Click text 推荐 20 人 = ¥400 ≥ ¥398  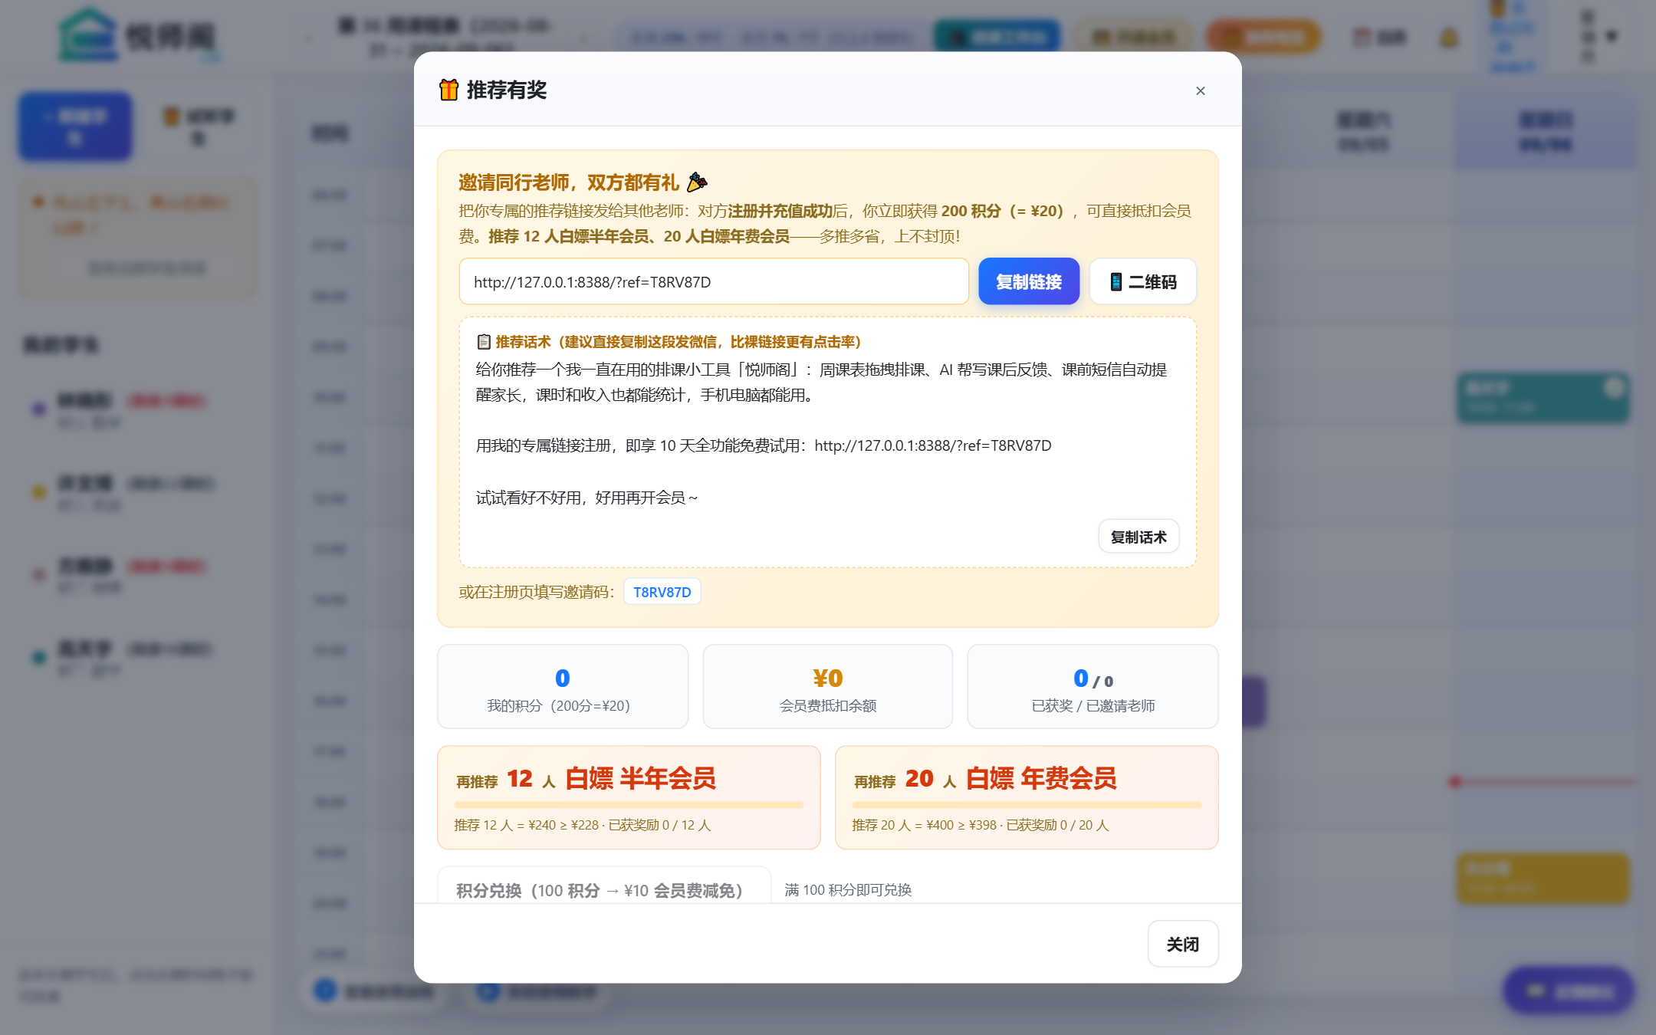pyautogui.click(x=925, y=825)
